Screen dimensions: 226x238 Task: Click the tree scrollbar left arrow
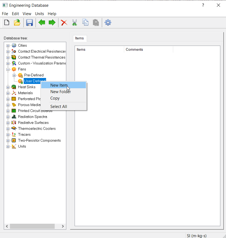[7, 226]
